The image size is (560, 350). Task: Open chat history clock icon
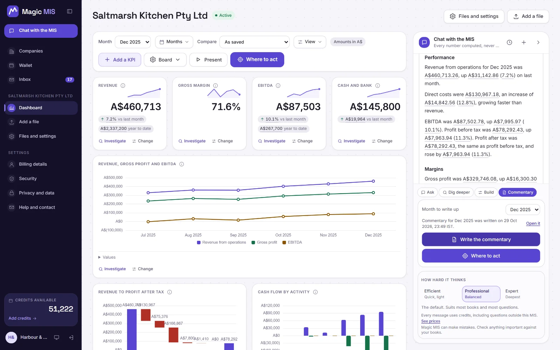509,42
